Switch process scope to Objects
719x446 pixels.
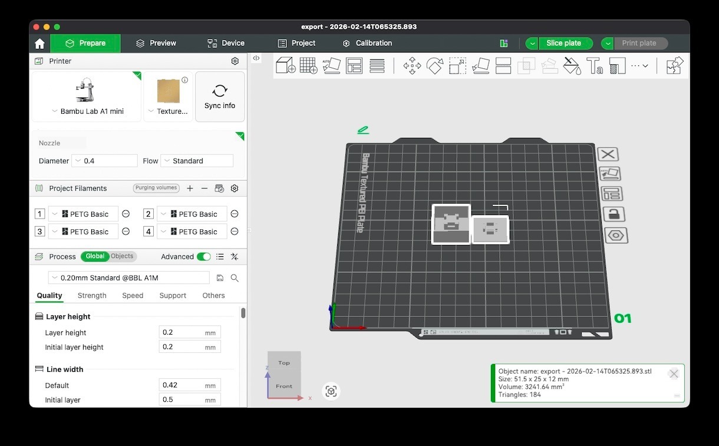[122, 256]
